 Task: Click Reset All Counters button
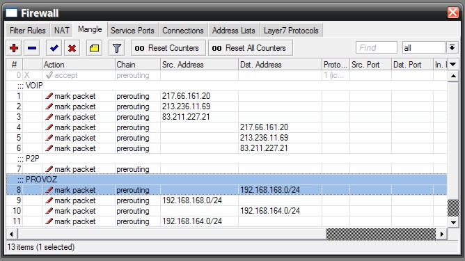tap(251, 48)
